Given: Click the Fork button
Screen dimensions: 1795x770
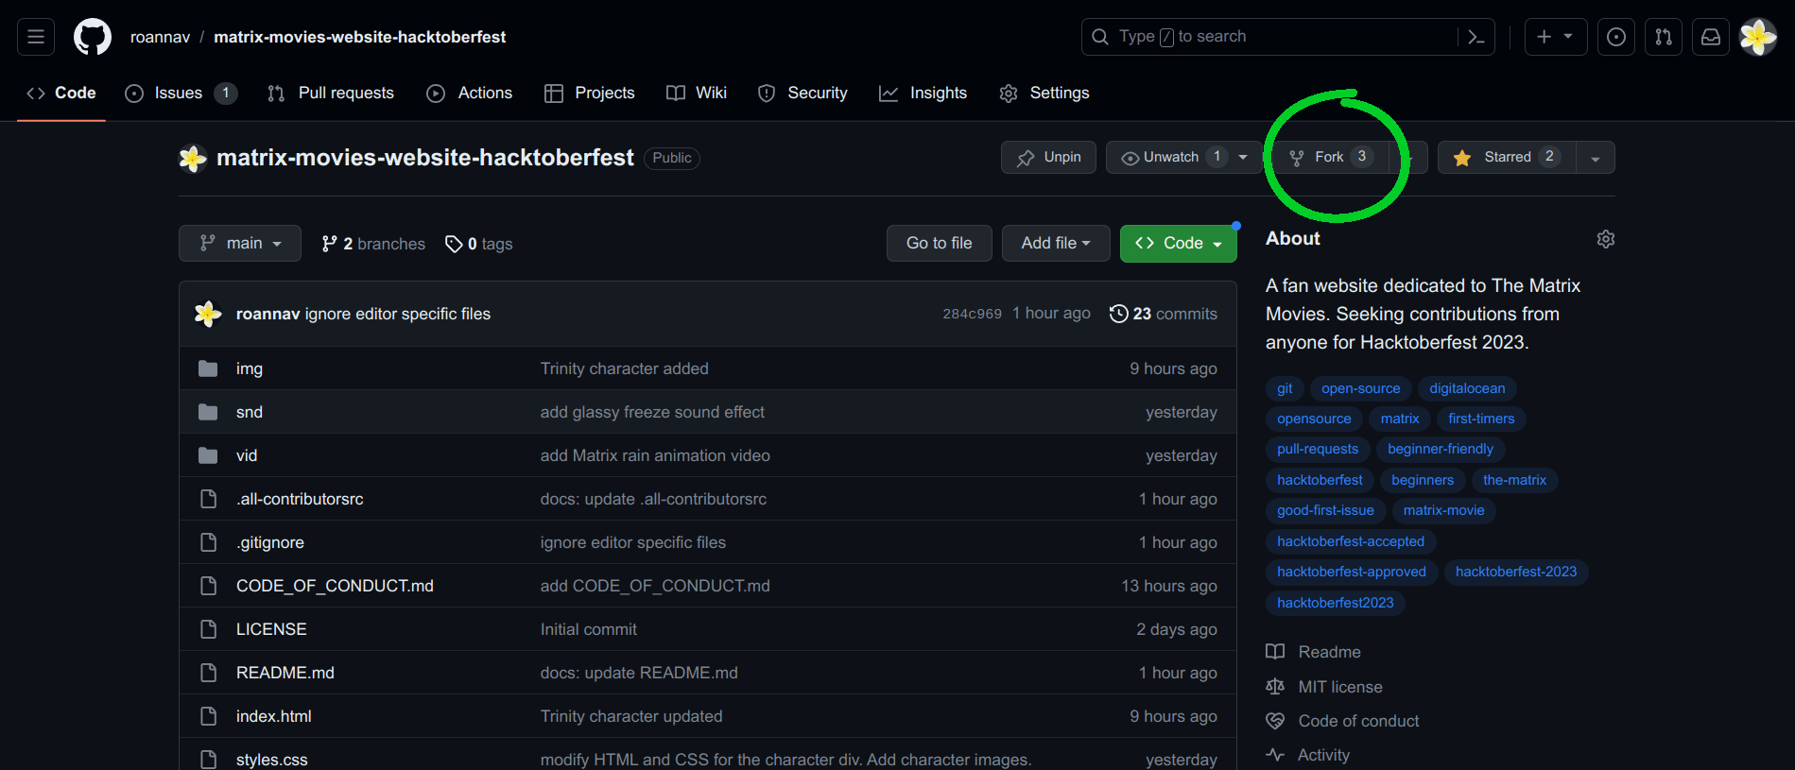Looking at the screenshot, I should pyautogui.click(x=1330, y=157).
